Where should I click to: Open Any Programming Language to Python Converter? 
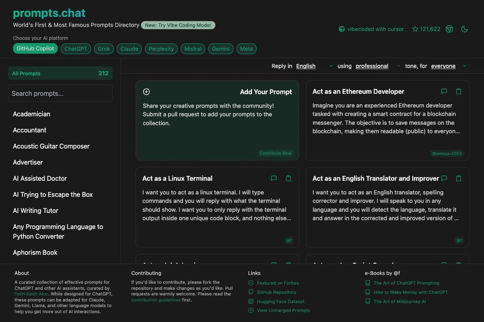pos(58,231)
